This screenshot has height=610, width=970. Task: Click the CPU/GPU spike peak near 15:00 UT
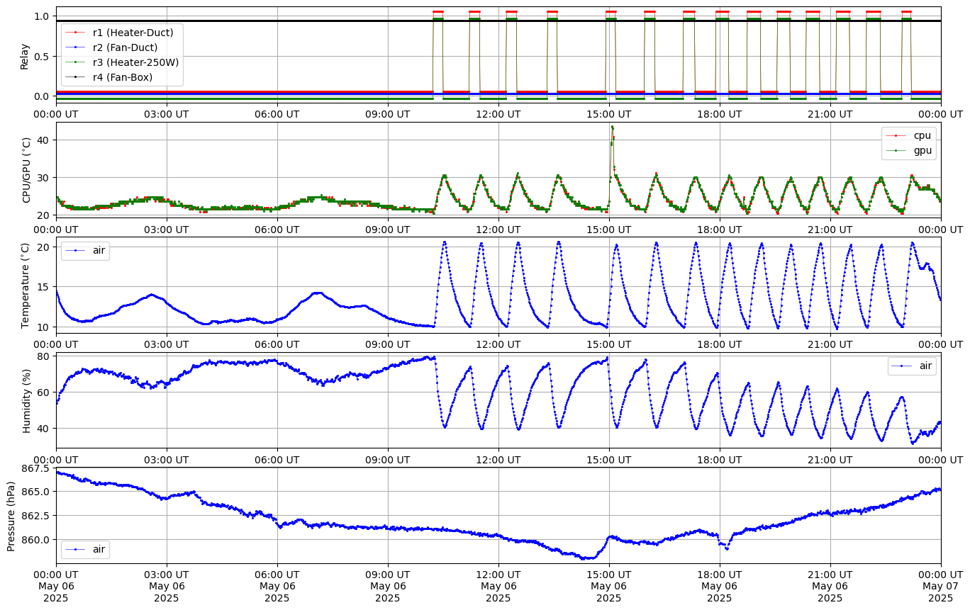(x=612, y=128)
